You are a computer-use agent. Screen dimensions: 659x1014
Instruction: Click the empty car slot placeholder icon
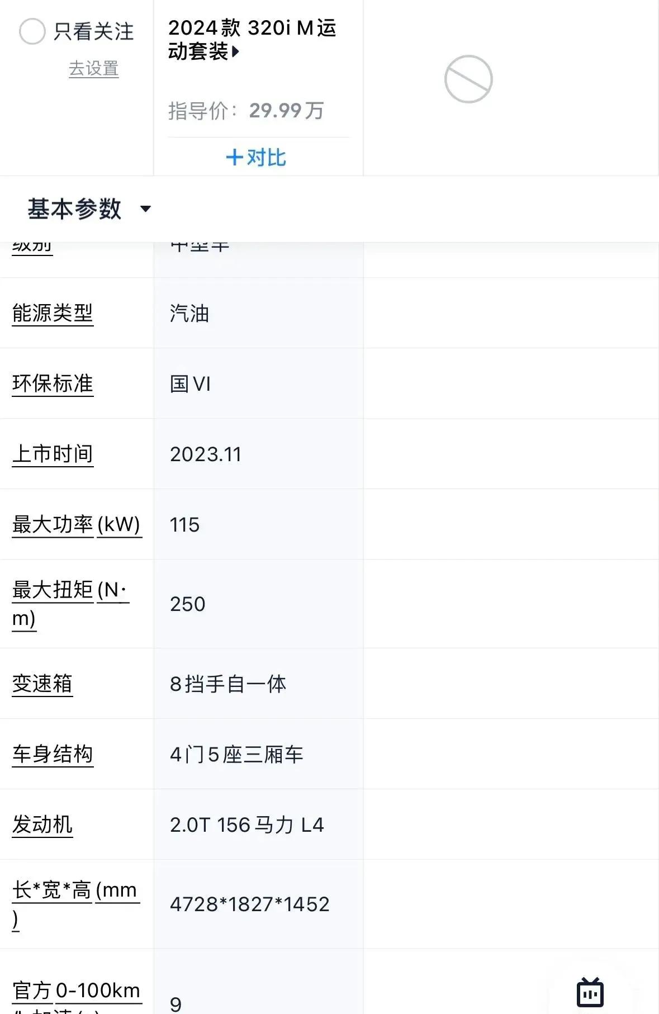(x=468, y=79)
